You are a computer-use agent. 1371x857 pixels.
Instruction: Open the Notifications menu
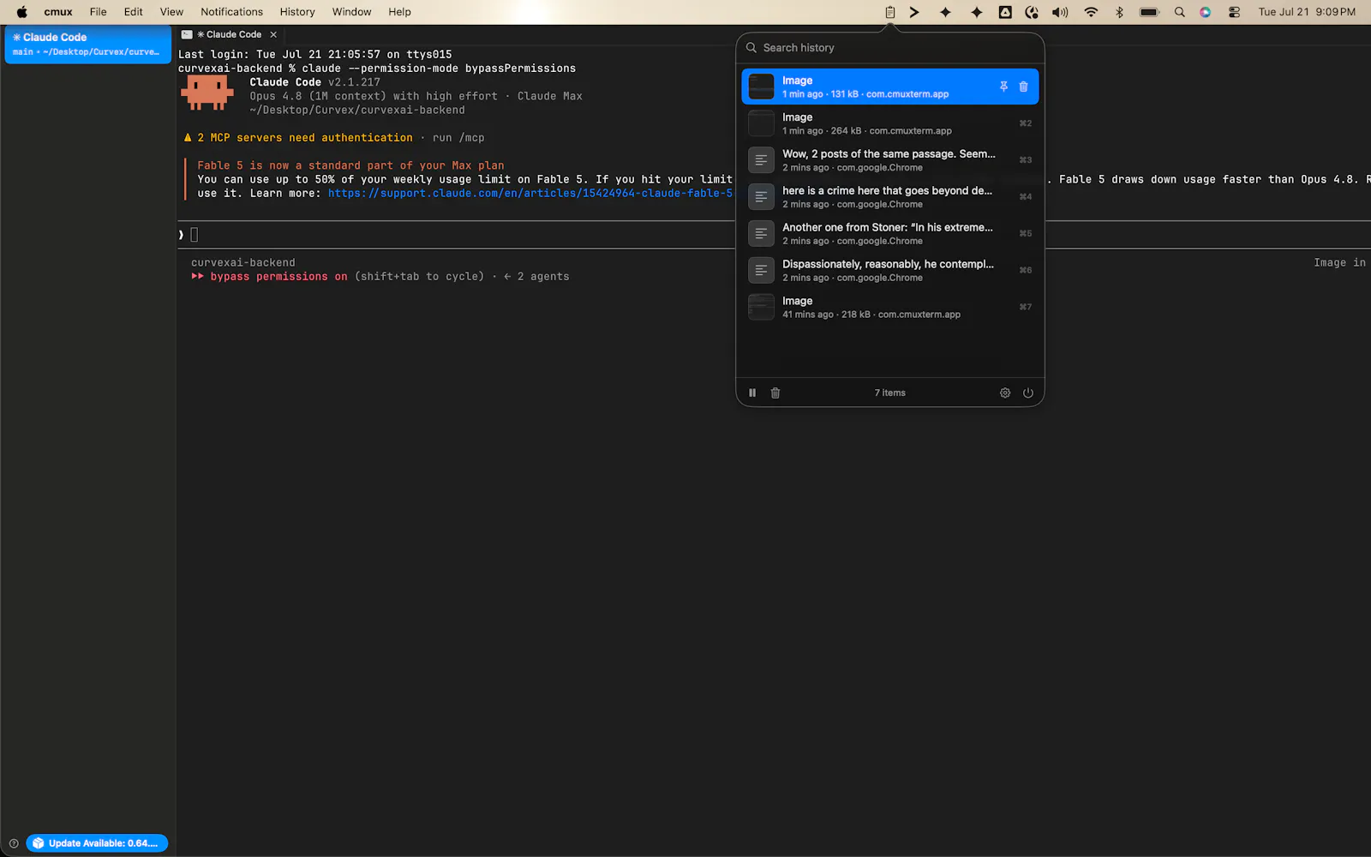tap(231, 12)
